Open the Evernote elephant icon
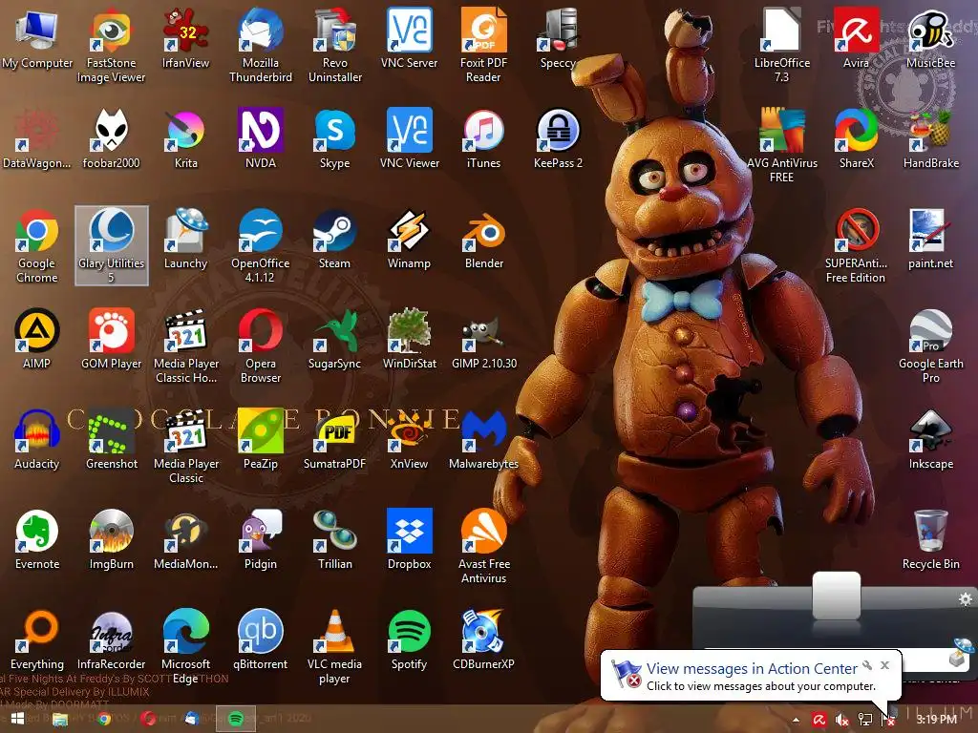 click(37, 540)
